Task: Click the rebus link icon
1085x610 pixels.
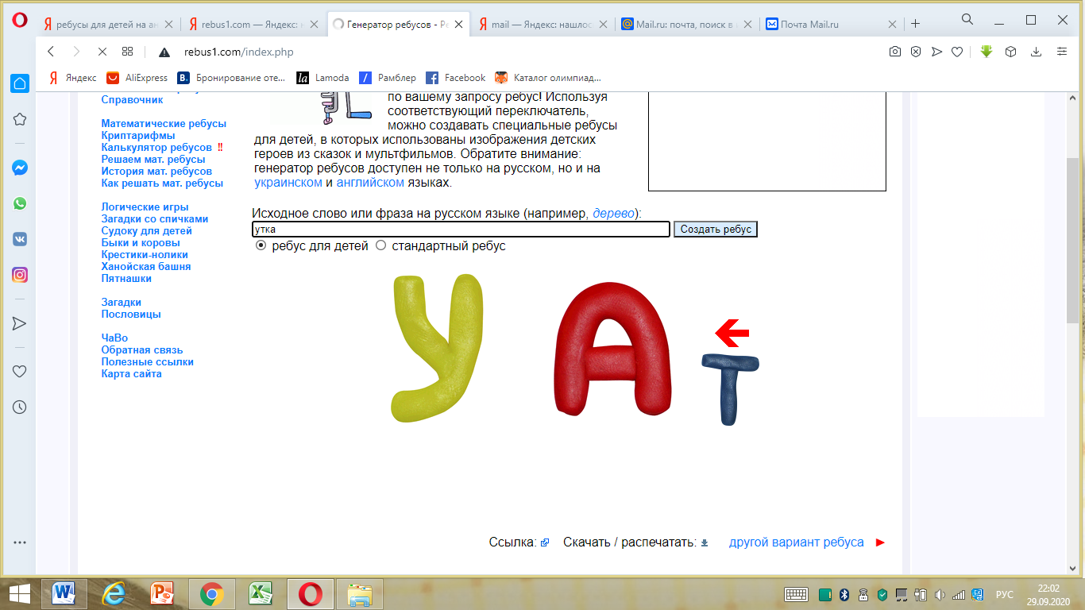Action: click(544, 543)
